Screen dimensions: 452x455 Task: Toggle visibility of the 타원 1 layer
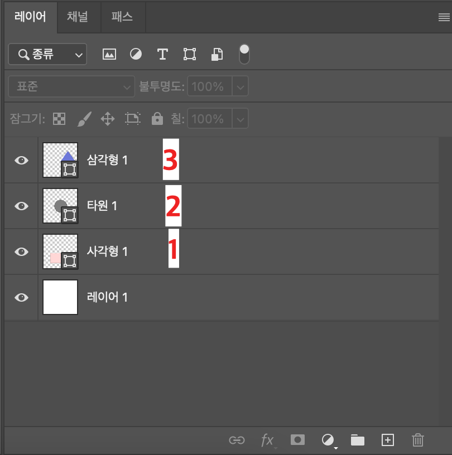click(21, 206)
